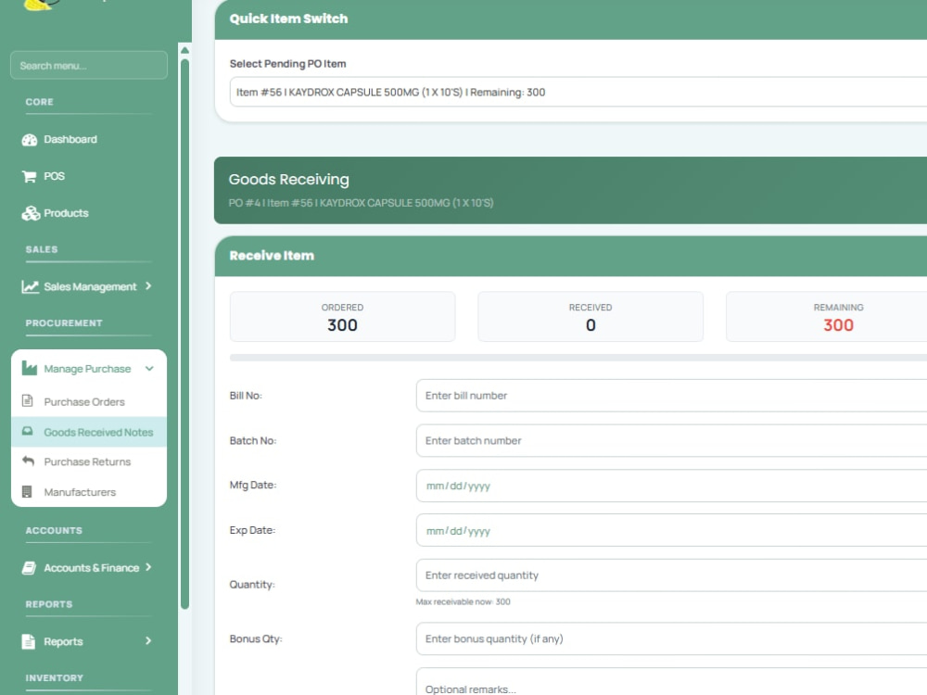Click the sidebar scroll up arrow
The width and height of the screenshot is (927, 695).
pos(184,50)
